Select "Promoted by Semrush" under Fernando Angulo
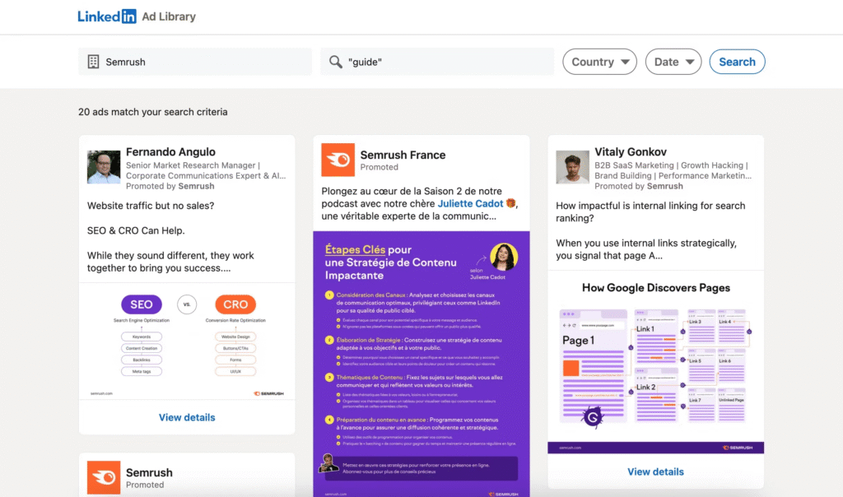This screenshot has height=497, width=843. tap(170, 186)
